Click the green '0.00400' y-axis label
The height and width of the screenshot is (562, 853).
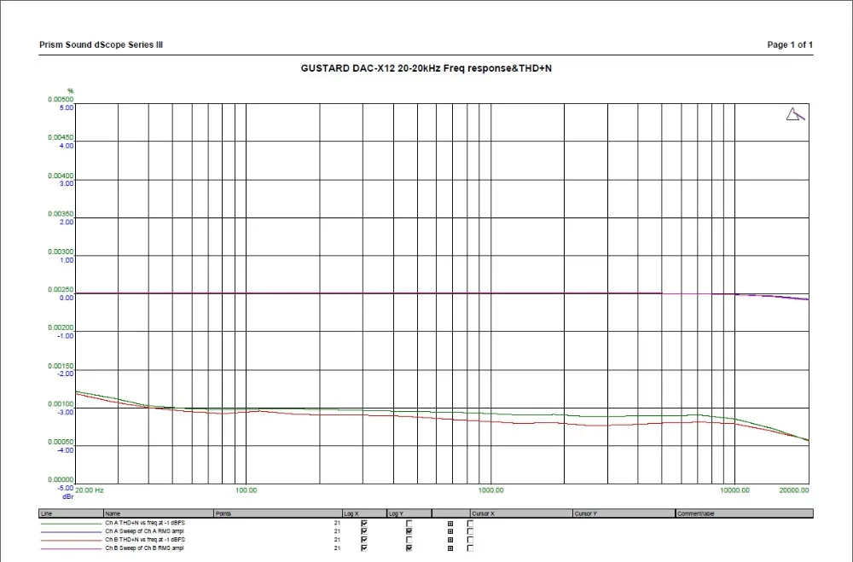(61, 177)
